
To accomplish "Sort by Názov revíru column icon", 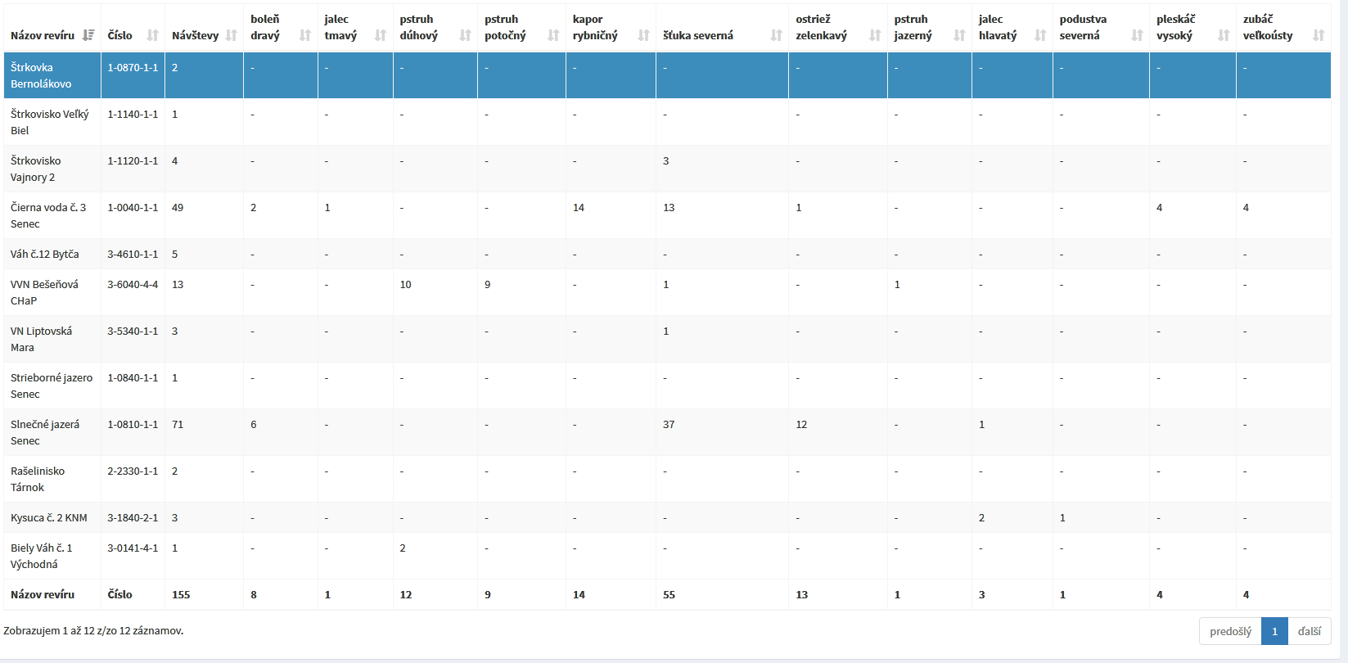I will (88, 35).
